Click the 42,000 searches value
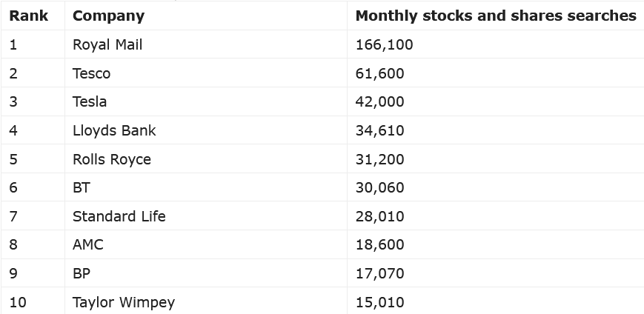The height and width of the screenshot is (314, 644). click(379, 101)
